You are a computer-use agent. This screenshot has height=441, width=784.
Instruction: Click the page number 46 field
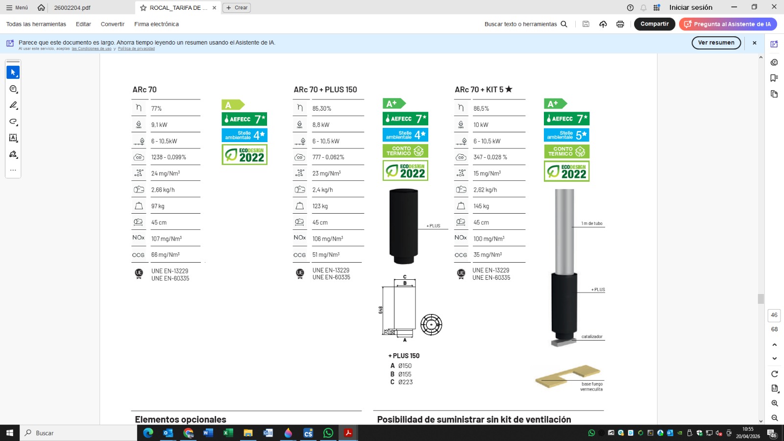[x=774, y=315]
